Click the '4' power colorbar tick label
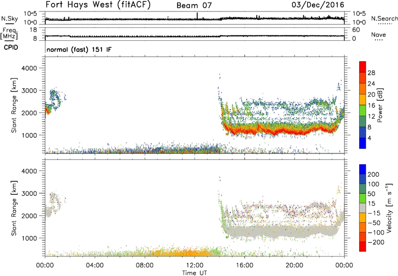This screenshot has width=398, height=276. click(x=369, y=138)
